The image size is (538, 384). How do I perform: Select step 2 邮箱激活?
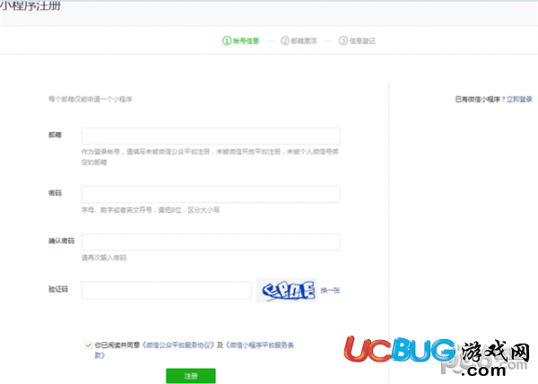299,41
